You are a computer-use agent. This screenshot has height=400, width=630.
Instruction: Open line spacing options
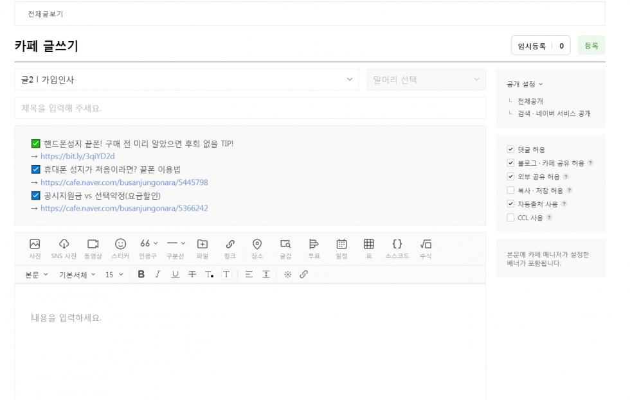click(x=266, y=274)
